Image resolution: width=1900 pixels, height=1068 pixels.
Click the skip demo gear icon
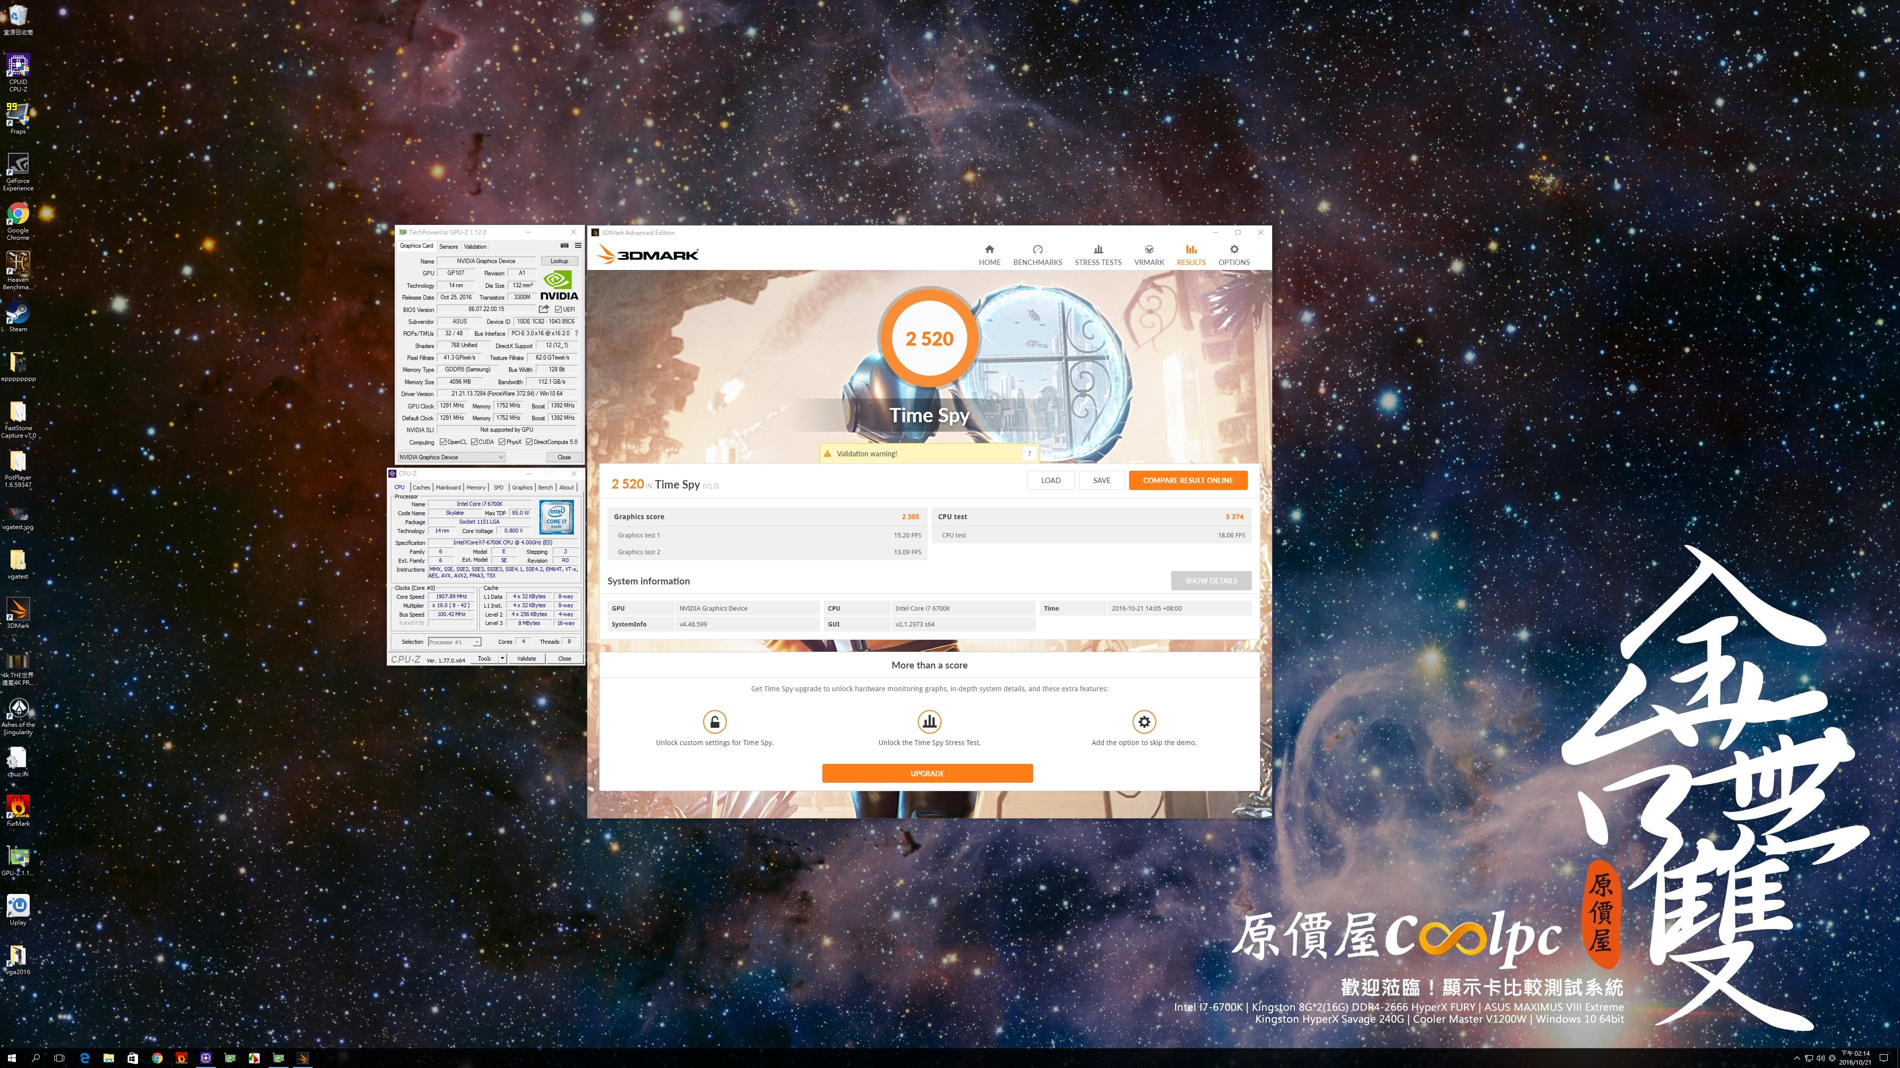coord(1144,721)
